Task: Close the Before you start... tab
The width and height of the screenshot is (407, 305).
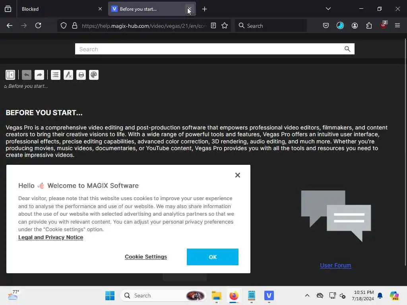Action: click(x=190, y=9)
